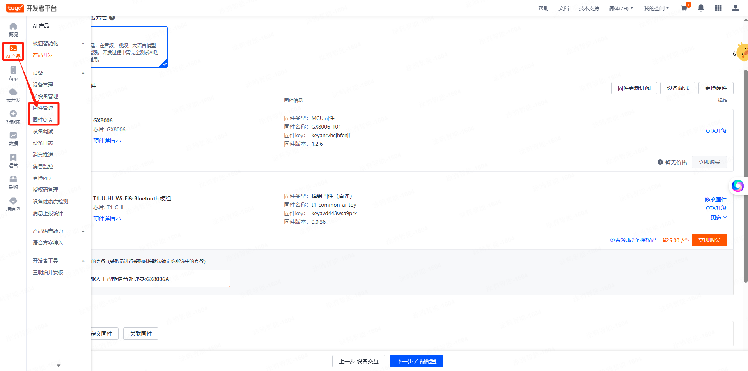The height and width of the screenshot is (371, 748).
Task: Click 硬件详情 link under GX8006
Action: point(108,141)
